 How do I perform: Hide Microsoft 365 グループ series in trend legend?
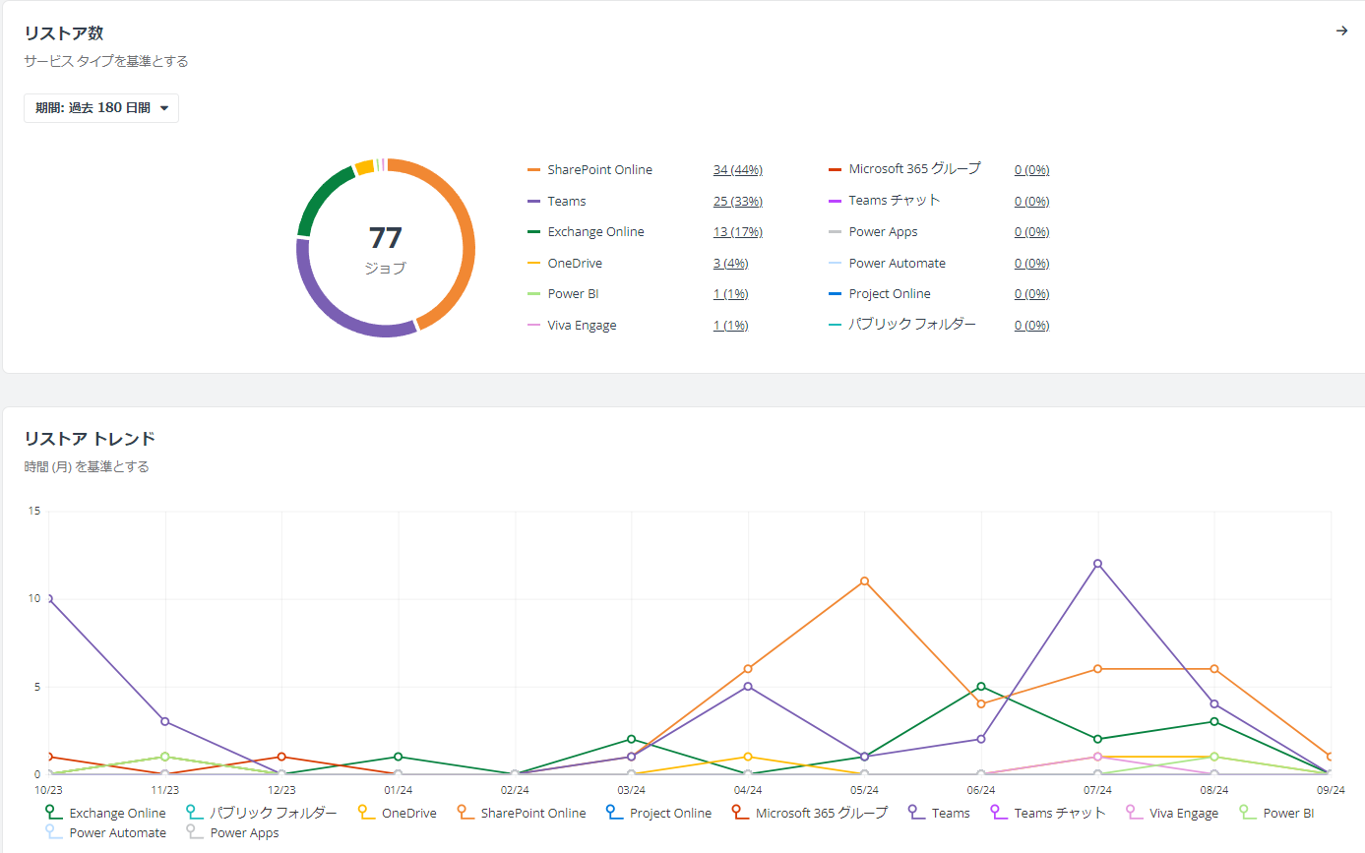point(809,813)
